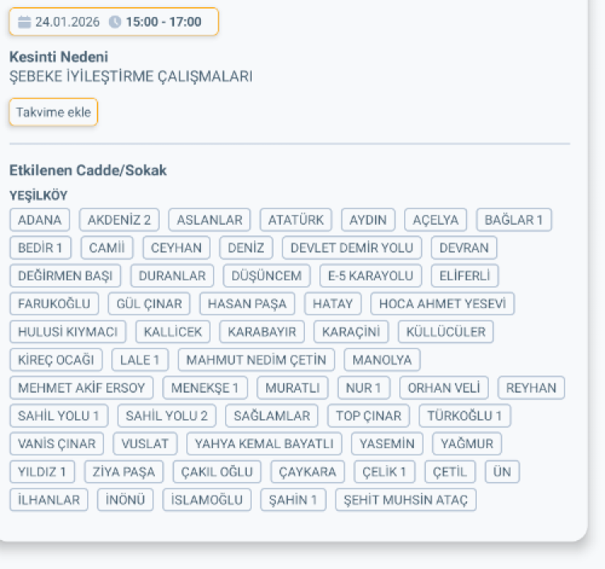
Task: Click the MAHMUT NEDİM ÇETİN tag
Action: [x=257, y=359]
